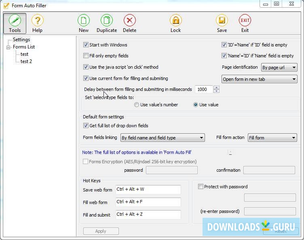Close the Form Auto Filler window
Viewport: 304px width, 240px height.
point(291,4)
